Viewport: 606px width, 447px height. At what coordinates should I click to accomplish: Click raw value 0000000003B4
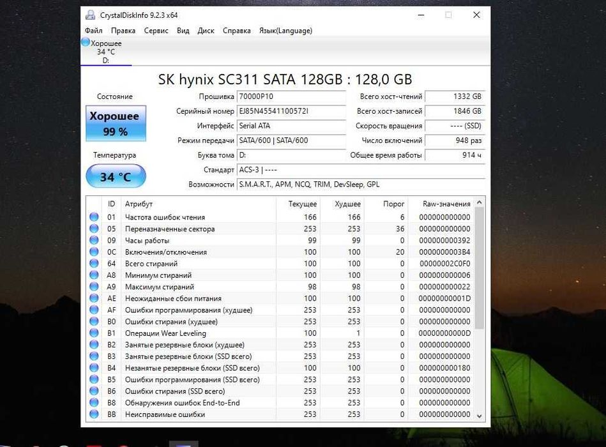point(444,252)
